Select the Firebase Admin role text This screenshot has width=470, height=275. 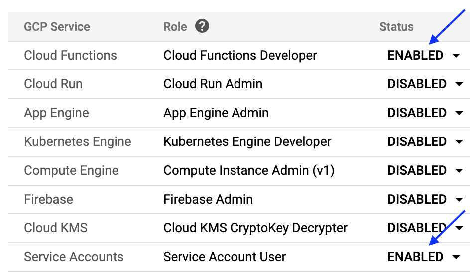click(x=208, y=199)
